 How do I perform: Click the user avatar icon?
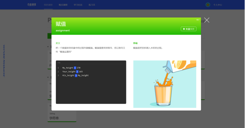[x=208, y=5]
